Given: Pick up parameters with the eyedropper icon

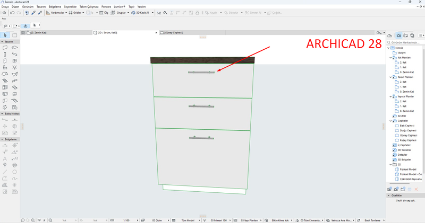Looking at the screenshot, I should 33,13.
